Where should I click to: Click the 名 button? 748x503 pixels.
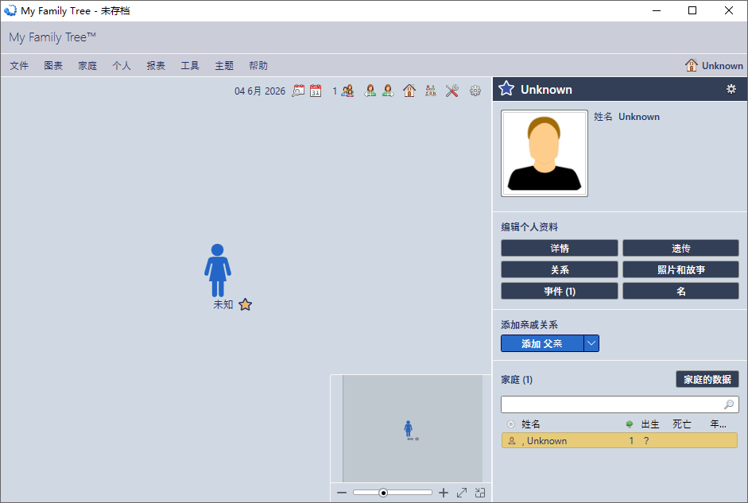point(680,291)
